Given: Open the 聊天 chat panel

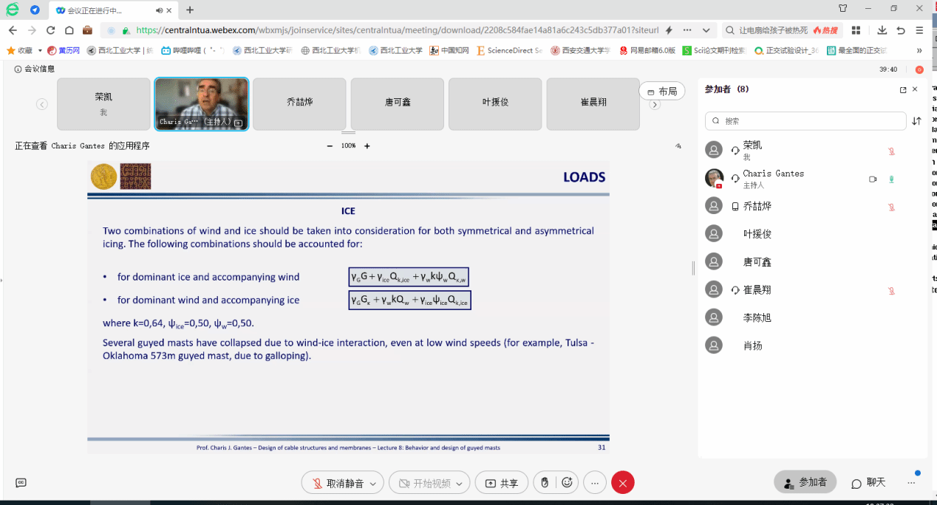Looking at the screenshot, I should point(868,482).
